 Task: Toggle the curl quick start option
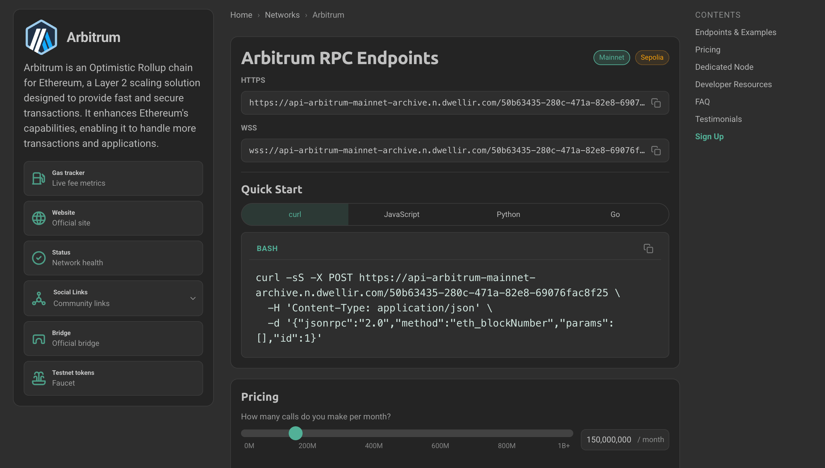click(294, 214)
